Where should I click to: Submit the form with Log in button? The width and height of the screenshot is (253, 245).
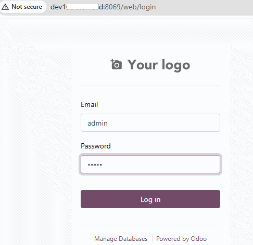pyautogui.click(x=150, y=199)
